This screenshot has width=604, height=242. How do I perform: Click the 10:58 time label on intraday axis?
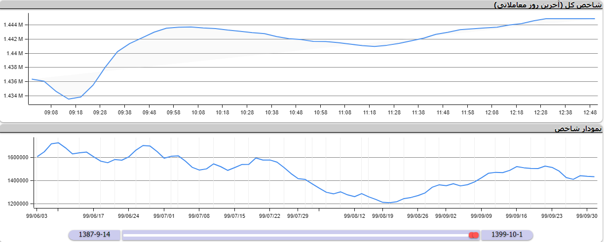320,112
